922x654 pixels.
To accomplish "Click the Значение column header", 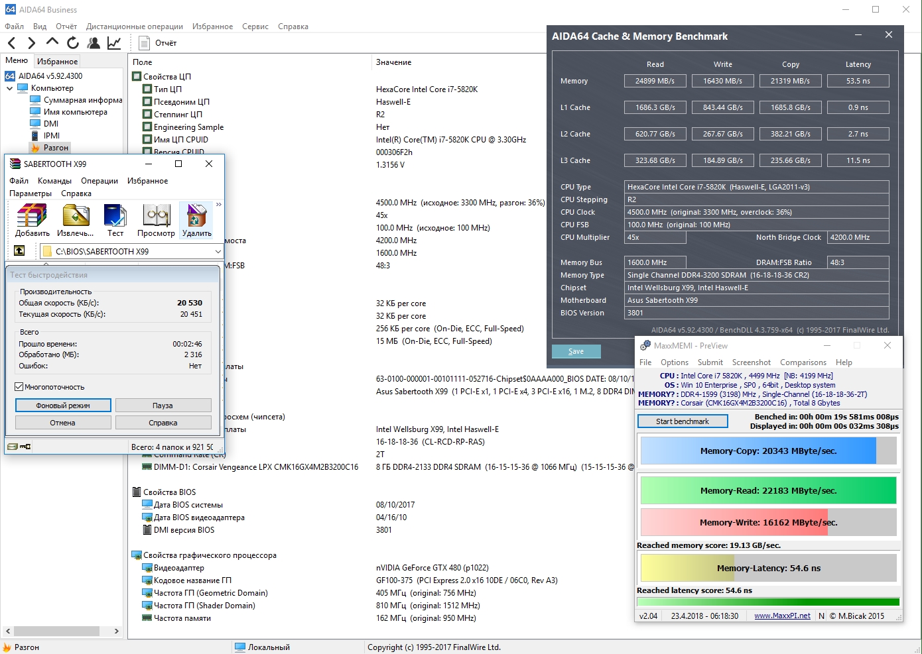I will (x=394, y=62).
